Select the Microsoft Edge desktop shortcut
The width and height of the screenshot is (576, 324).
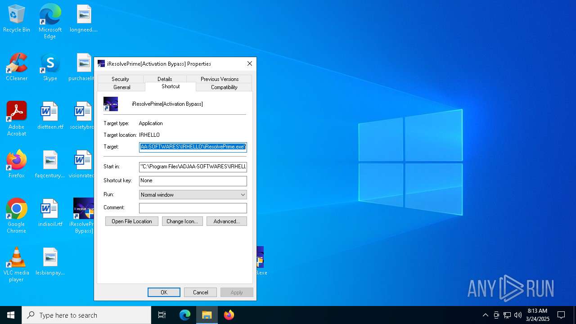50,22
